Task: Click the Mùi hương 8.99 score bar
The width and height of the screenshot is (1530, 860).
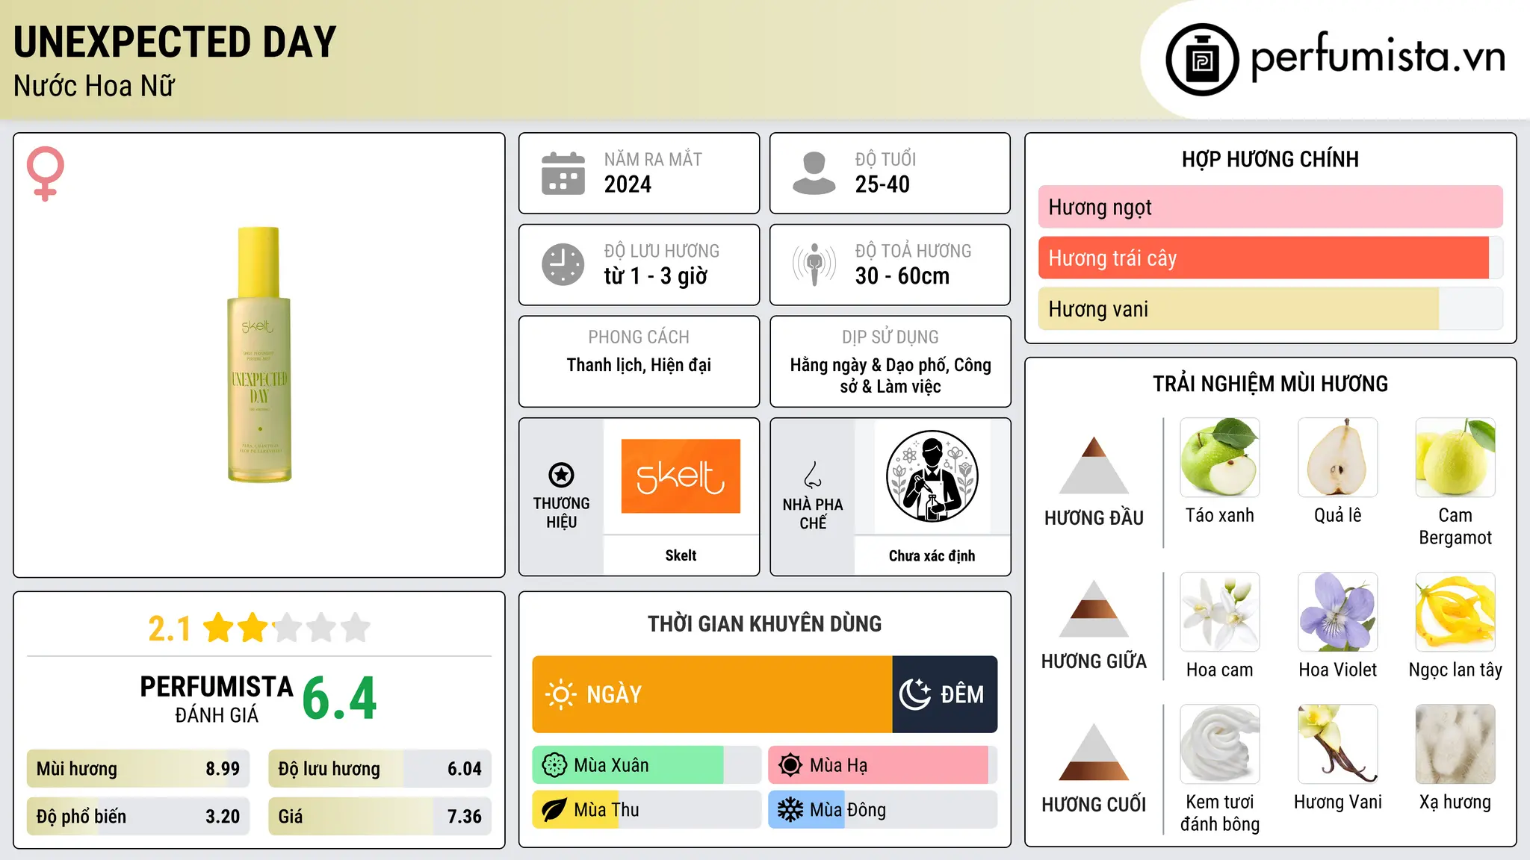Action: pos(138,769)
